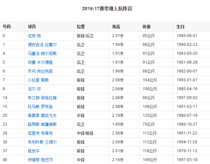Image resolution: width=210 pixels, height=164 pixels.
Task: Select birthday 1993-01-01
Action: pyautogui.click(x=187, y=80)
